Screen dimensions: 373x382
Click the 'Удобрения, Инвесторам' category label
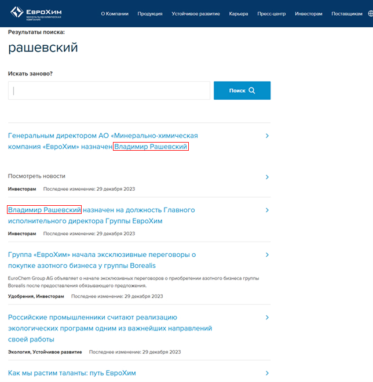36,296
